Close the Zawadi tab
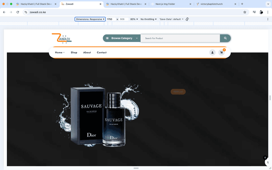The image size is (272, 170). click(101, 4)
